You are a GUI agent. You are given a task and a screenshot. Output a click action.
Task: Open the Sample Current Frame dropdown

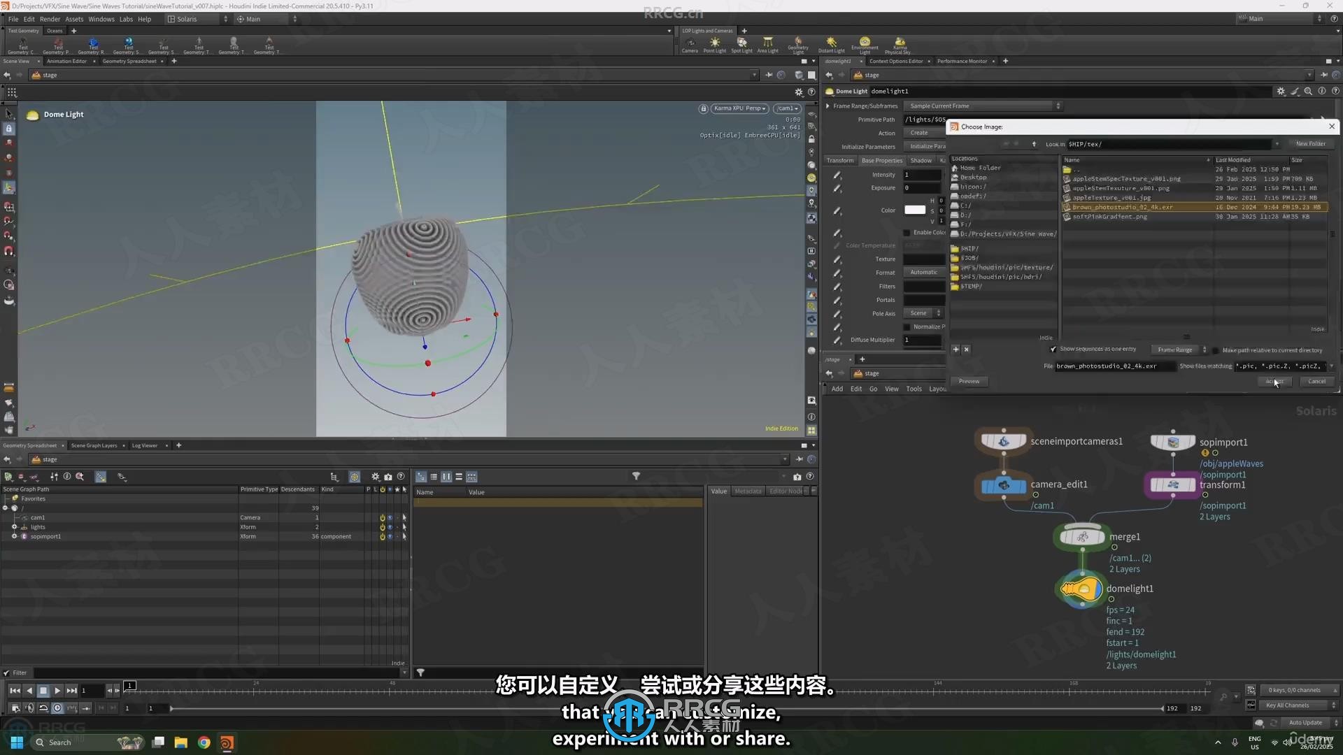[x=983, y=106]
